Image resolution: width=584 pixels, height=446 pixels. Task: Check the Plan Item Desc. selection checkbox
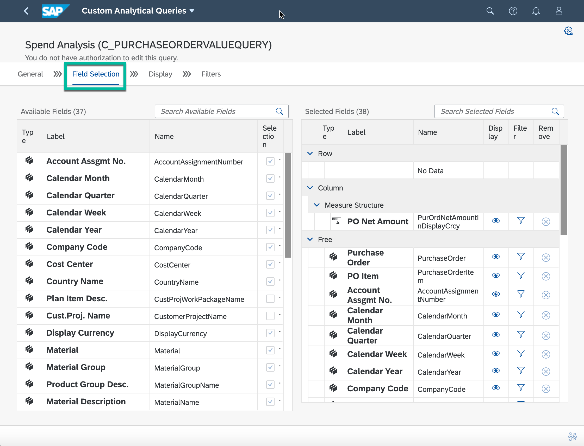pyautogui.click(x=270, y=299)
